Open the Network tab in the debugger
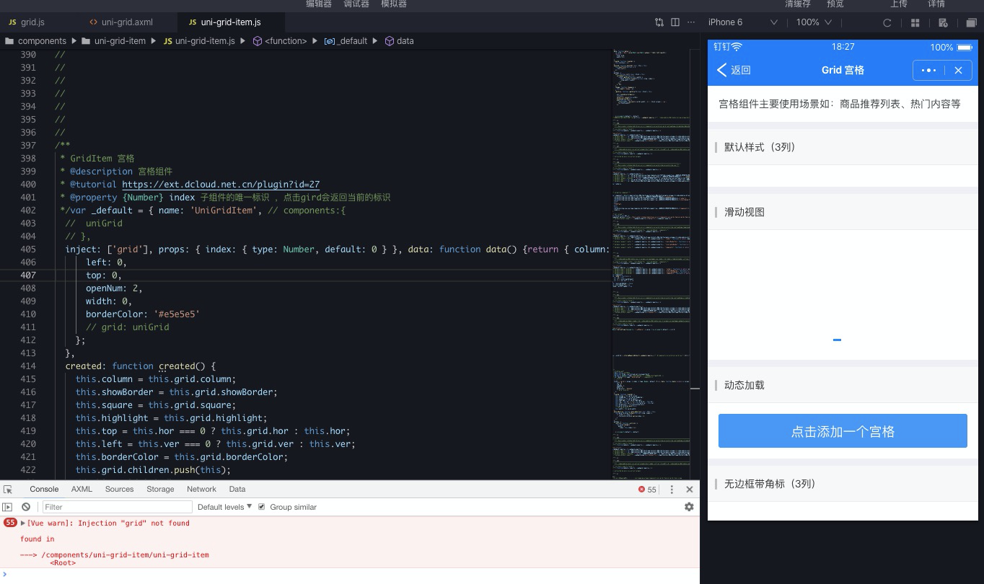This screenshot has height=584, width=984. tap(201, 489)
